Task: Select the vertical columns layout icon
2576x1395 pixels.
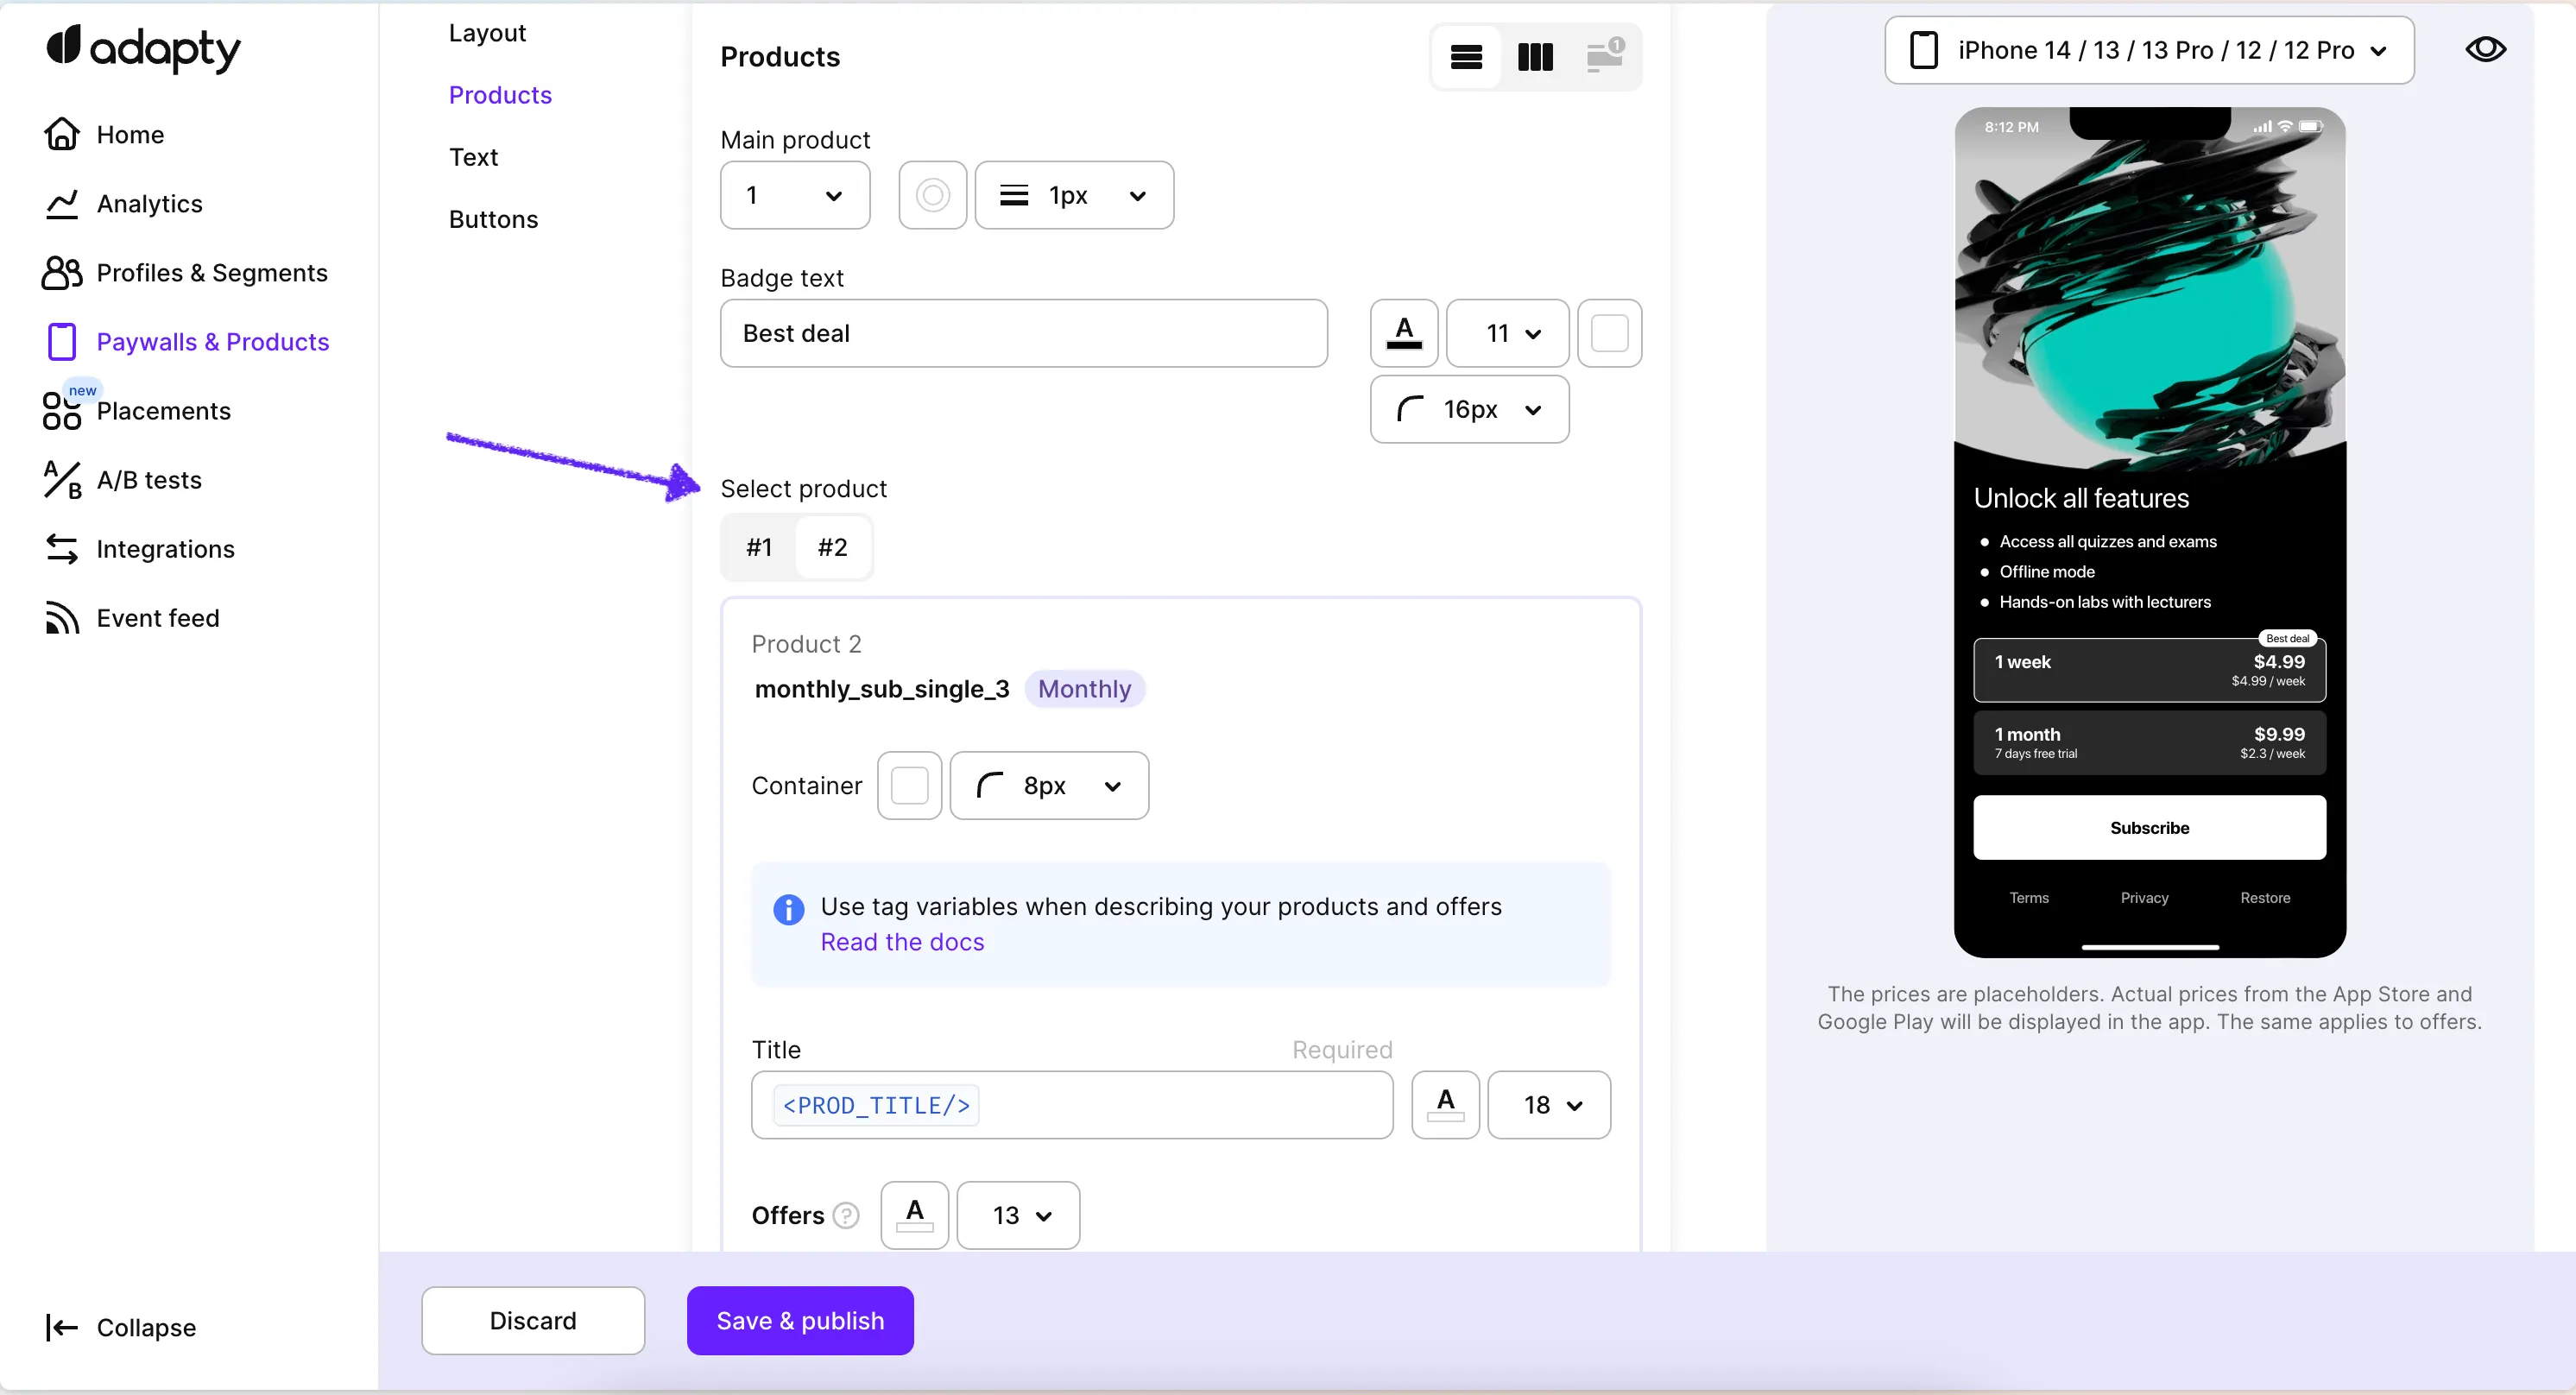Action: tap(1535, 57)
